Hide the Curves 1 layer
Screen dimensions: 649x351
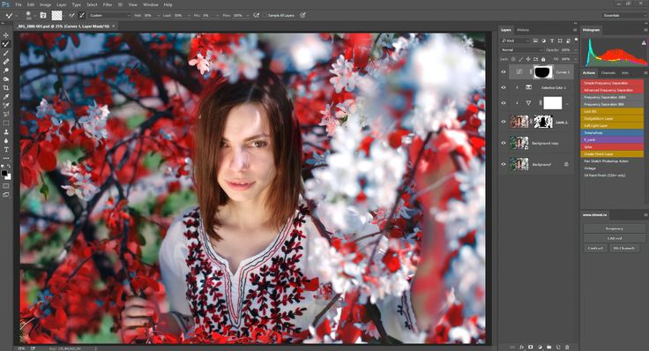click(504, 72)
